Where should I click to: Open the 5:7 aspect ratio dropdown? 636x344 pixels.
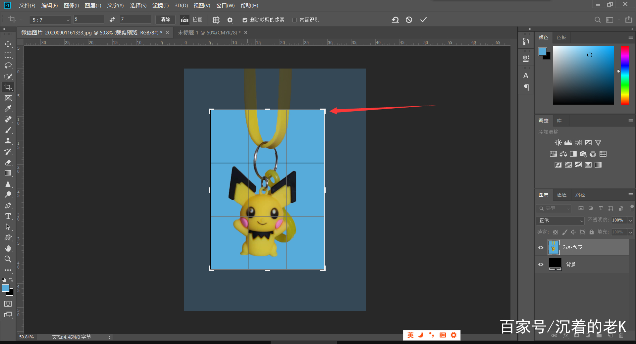(x=50, y=20)
